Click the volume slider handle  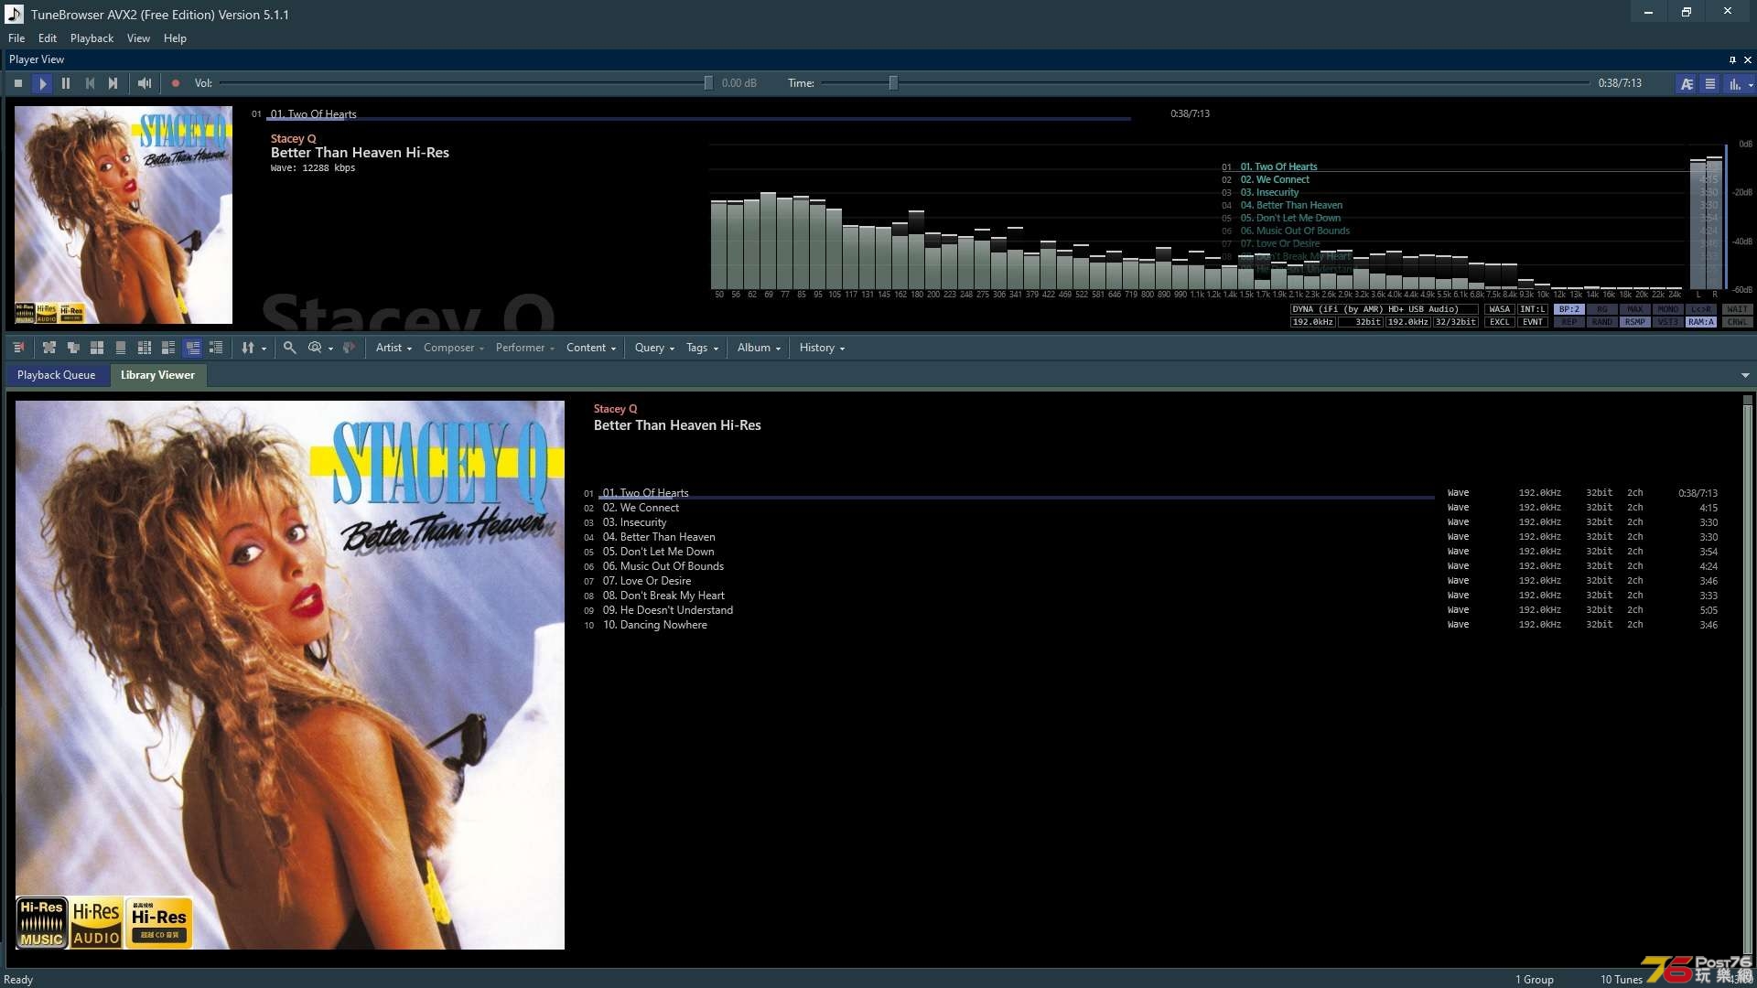click(x=708, y=83)
